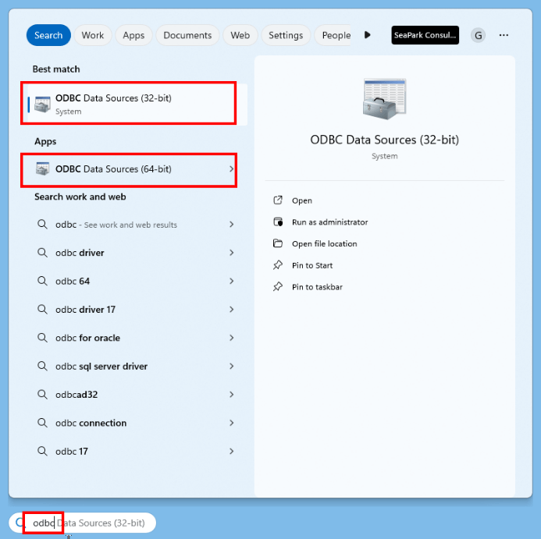The width and height of the screenshot is (541, 539).
Task: Open the three-dot more options menu
Action: pyautogui.click(x=504, y=35)
